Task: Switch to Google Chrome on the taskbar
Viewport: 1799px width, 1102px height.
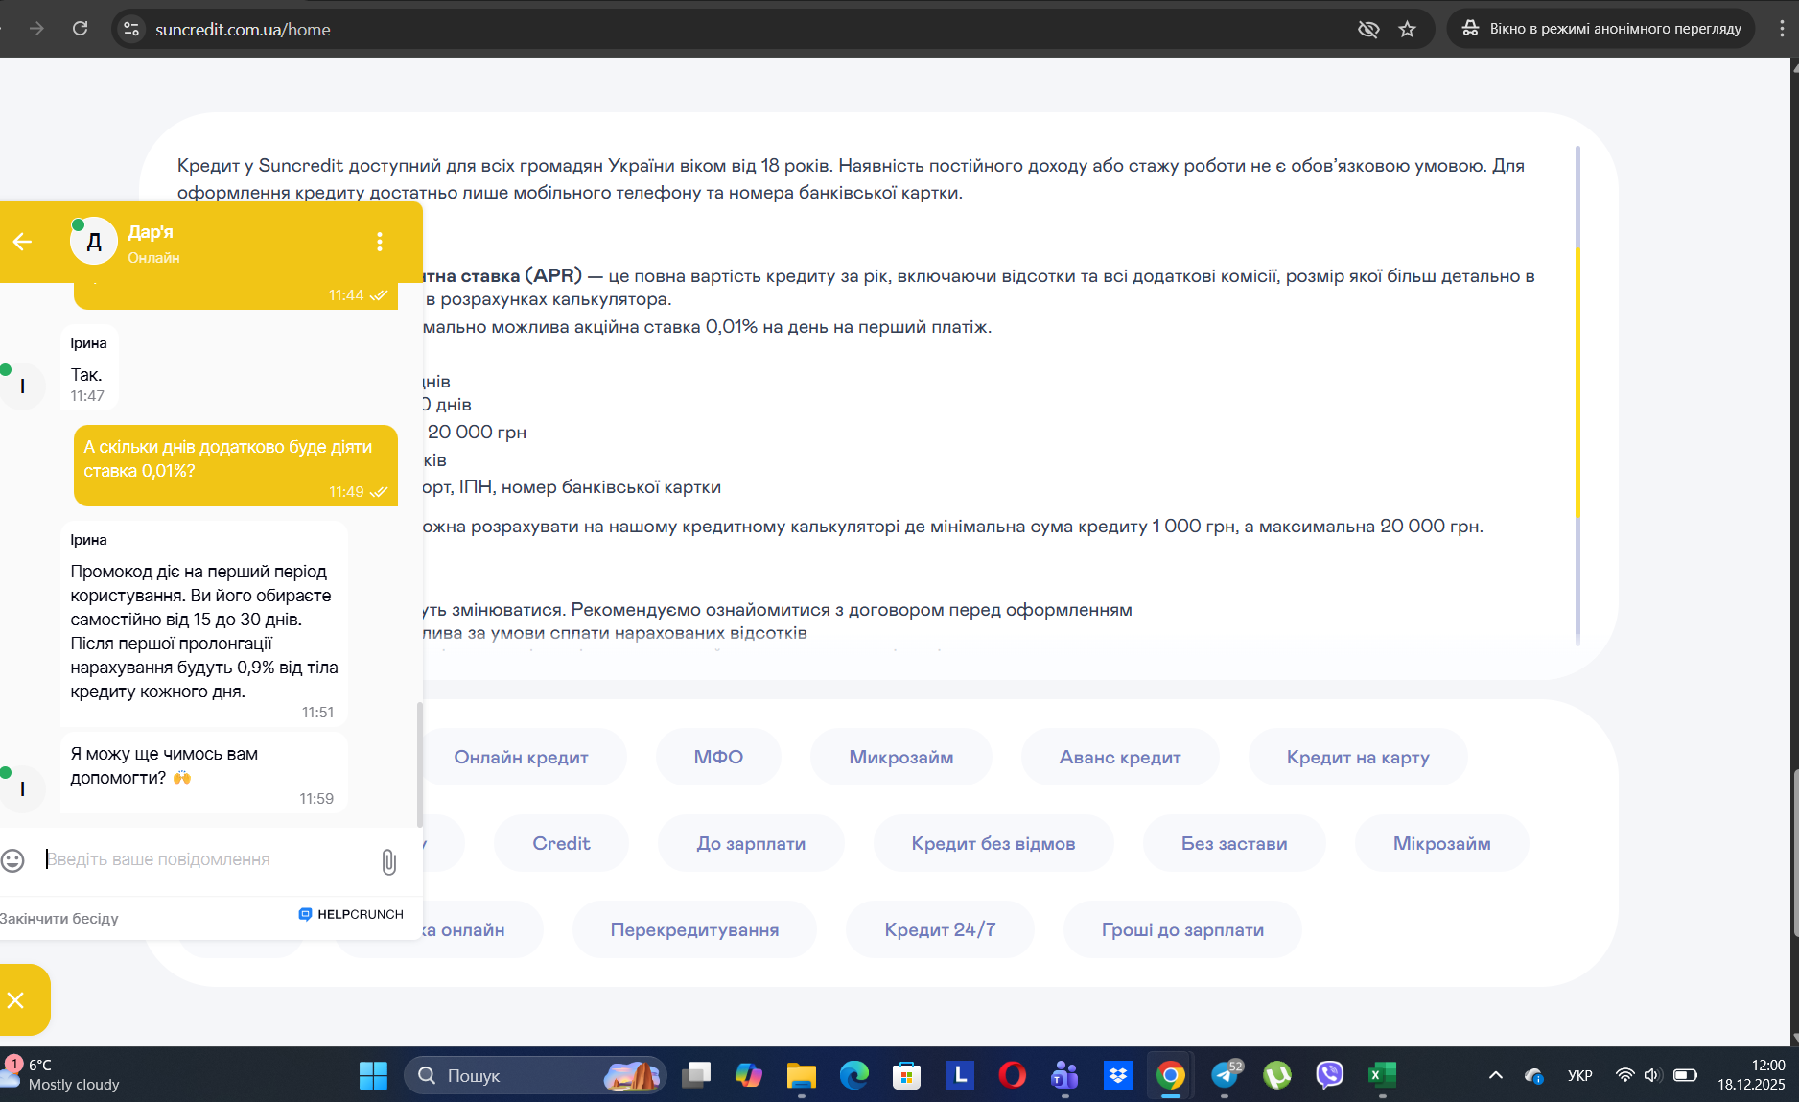Action: [1170, 1075]
